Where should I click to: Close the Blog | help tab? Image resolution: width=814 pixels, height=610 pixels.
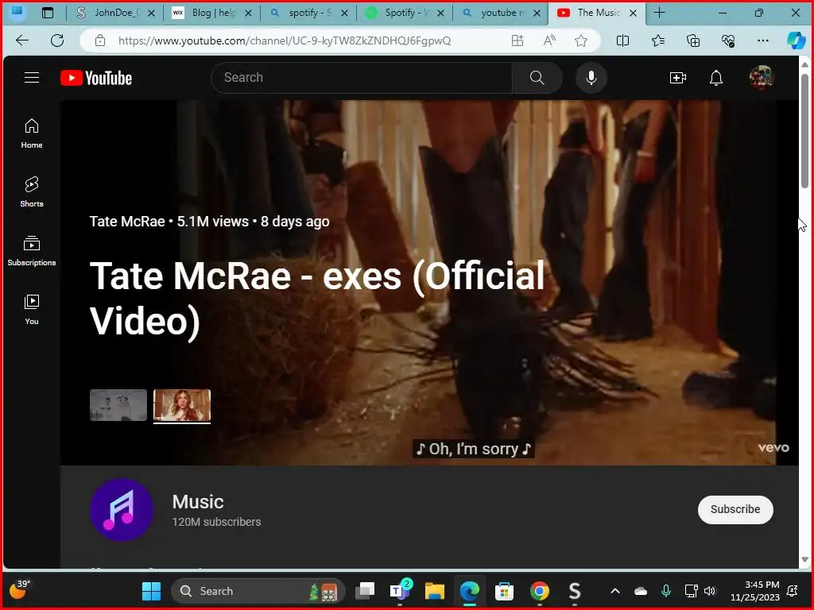coord(248,13)
